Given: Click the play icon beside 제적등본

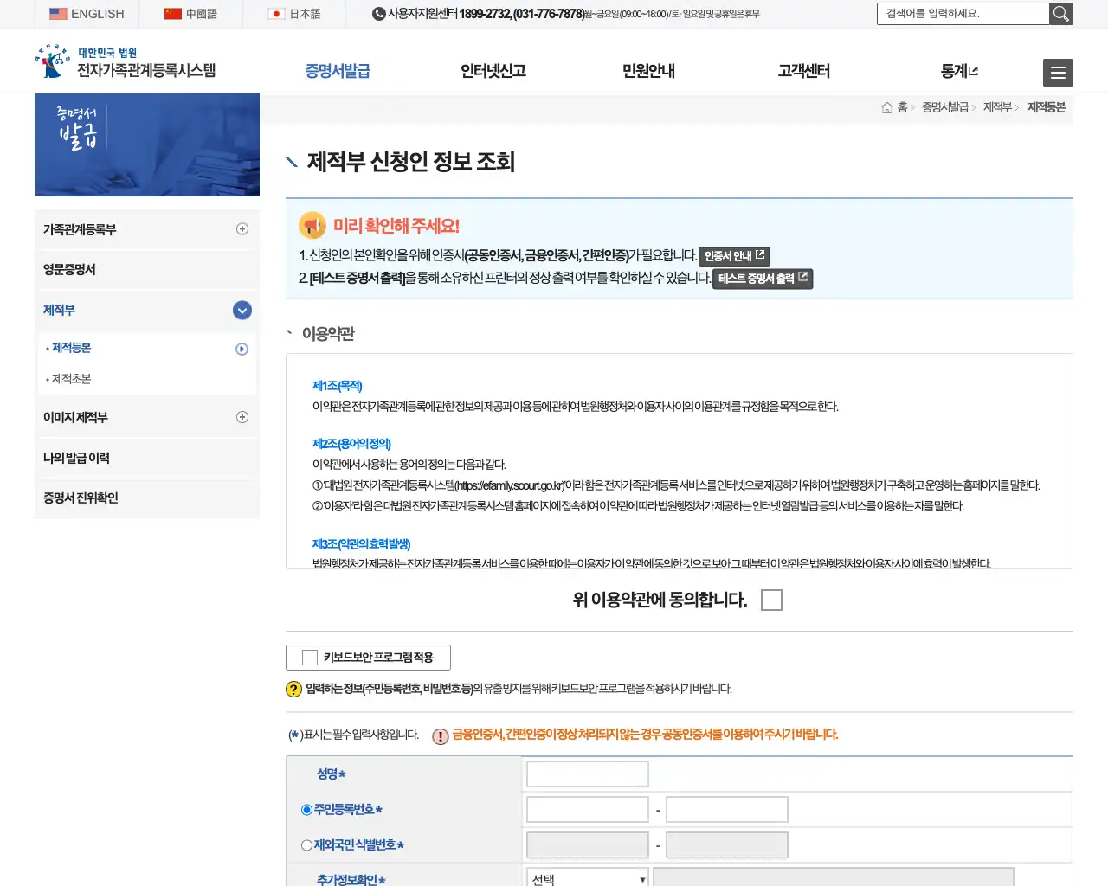Looking at the screenshot, I should (242, 348).
